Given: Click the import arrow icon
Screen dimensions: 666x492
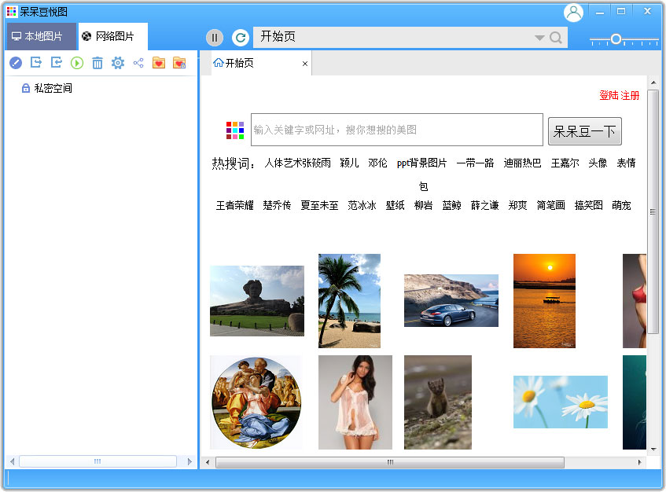Looking at the screenshot, I should coord(57,63).
